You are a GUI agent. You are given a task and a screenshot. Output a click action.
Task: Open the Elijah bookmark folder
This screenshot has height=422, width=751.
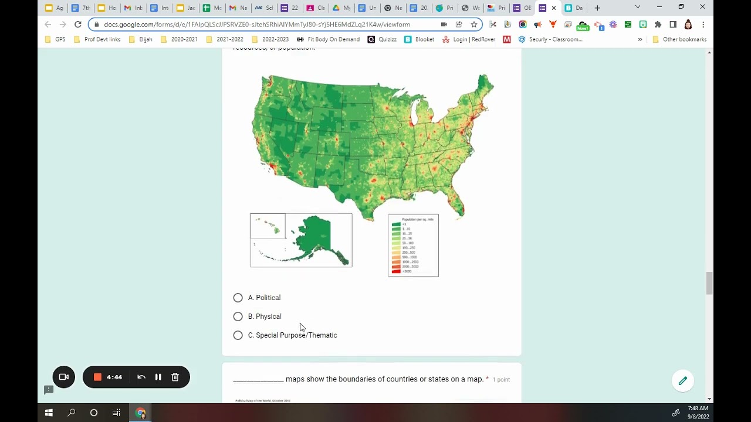pos(141,39)
